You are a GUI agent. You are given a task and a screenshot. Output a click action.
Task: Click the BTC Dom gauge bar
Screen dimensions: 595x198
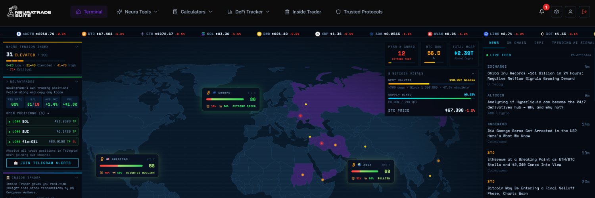point(434,63)
